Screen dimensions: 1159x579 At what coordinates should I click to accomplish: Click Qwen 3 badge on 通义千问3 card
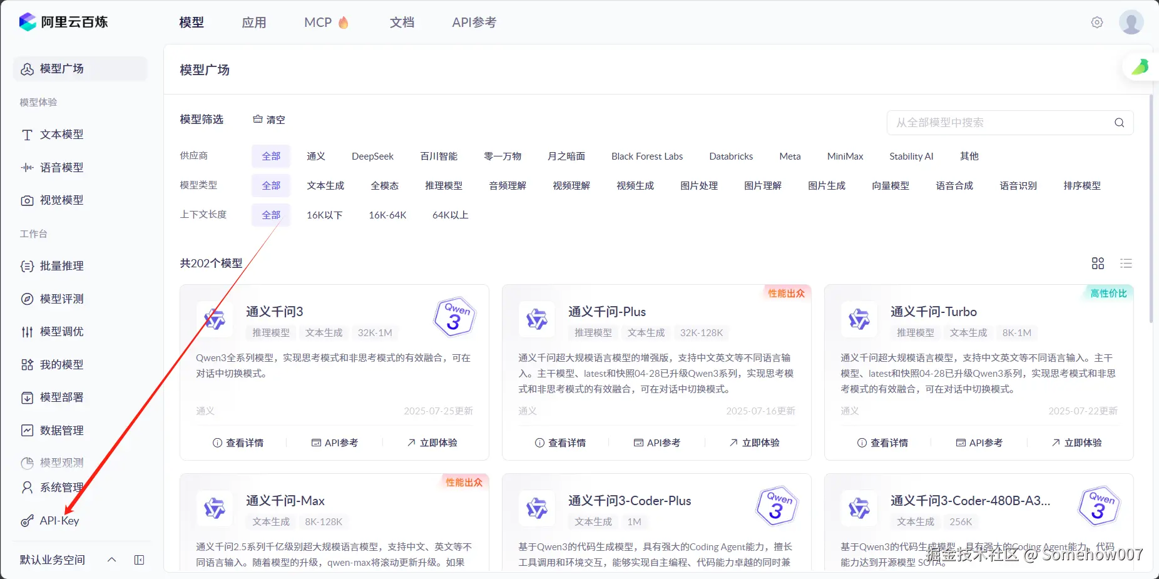454,316
